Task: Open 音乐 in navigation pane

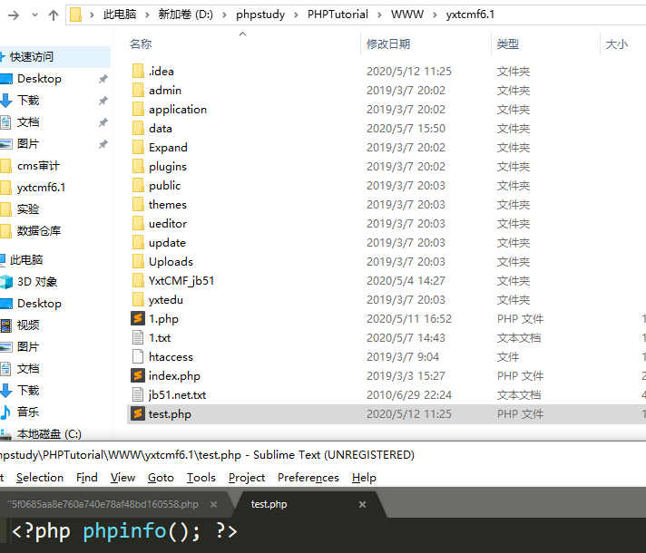Action: pos(28,412)
